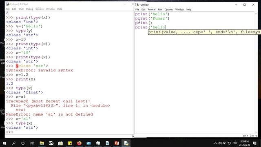Click the <class 'float'> output line
This screenshot has height=147, width=261.
point(24,92)
